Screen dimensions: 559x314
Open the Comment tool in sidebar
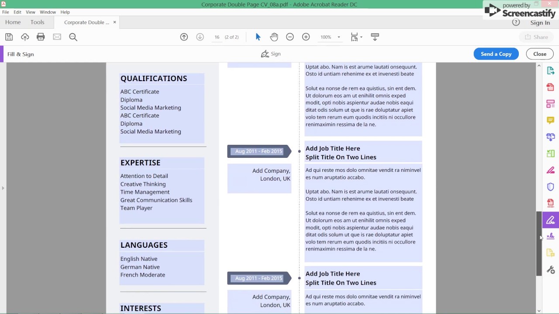pyautogui.click(x=550, y=120)
